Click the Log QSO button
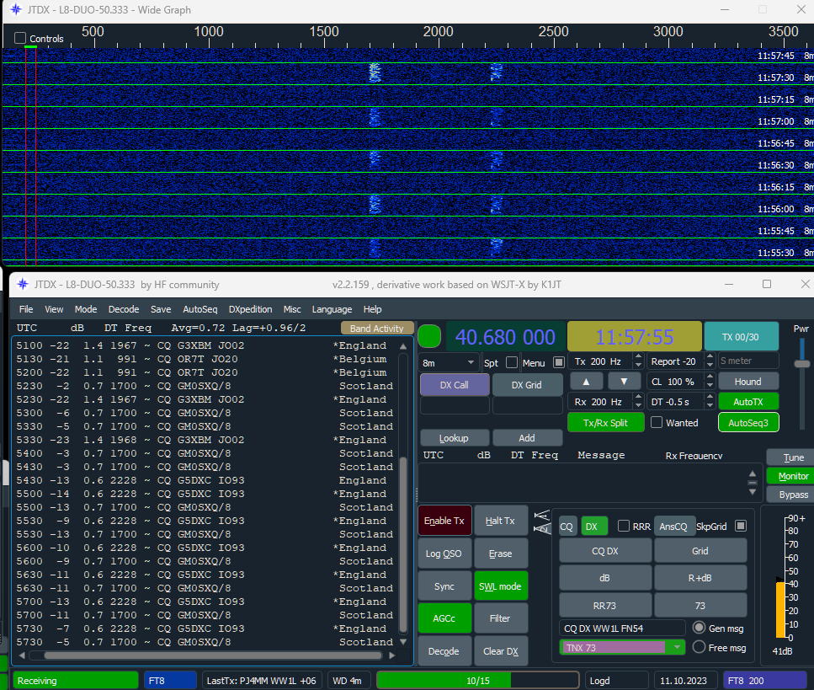 444,554
